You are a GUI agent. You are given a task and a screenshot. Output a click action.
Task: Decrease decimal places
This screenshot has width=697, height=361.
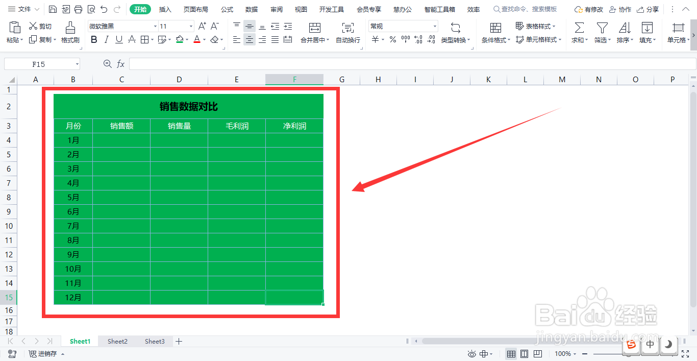[431, 39]
